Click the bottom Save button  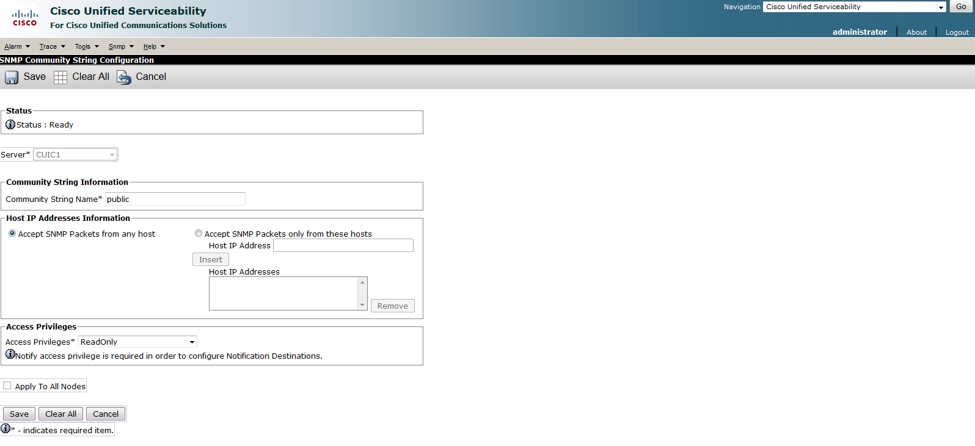click(x=19, y=414)
